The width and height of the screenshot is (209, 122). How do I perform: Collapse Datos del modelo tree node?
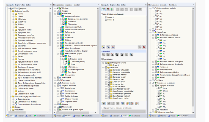point(10,11)
